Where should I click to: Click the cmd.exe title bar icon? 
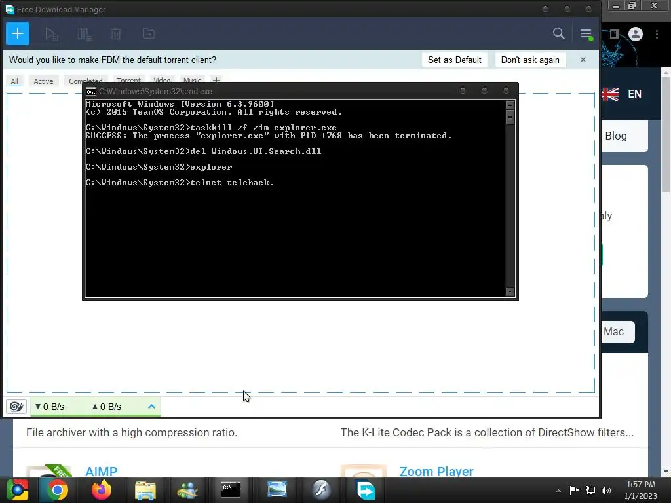pyautogui.click(x=90, y=92)
